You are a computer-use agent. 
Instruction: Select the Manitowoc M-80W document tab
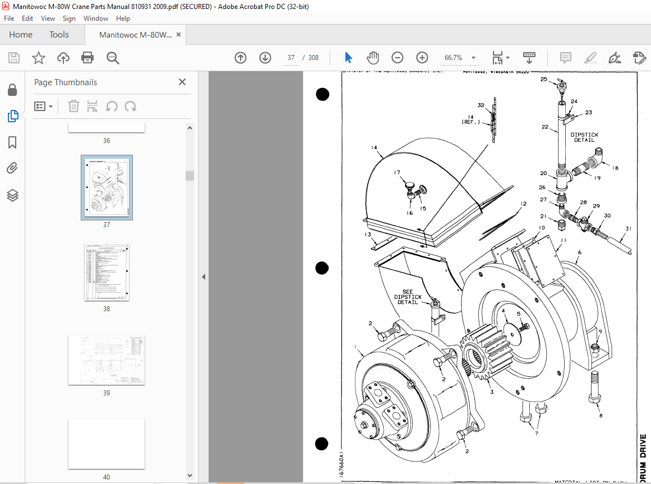pos(135,35)
